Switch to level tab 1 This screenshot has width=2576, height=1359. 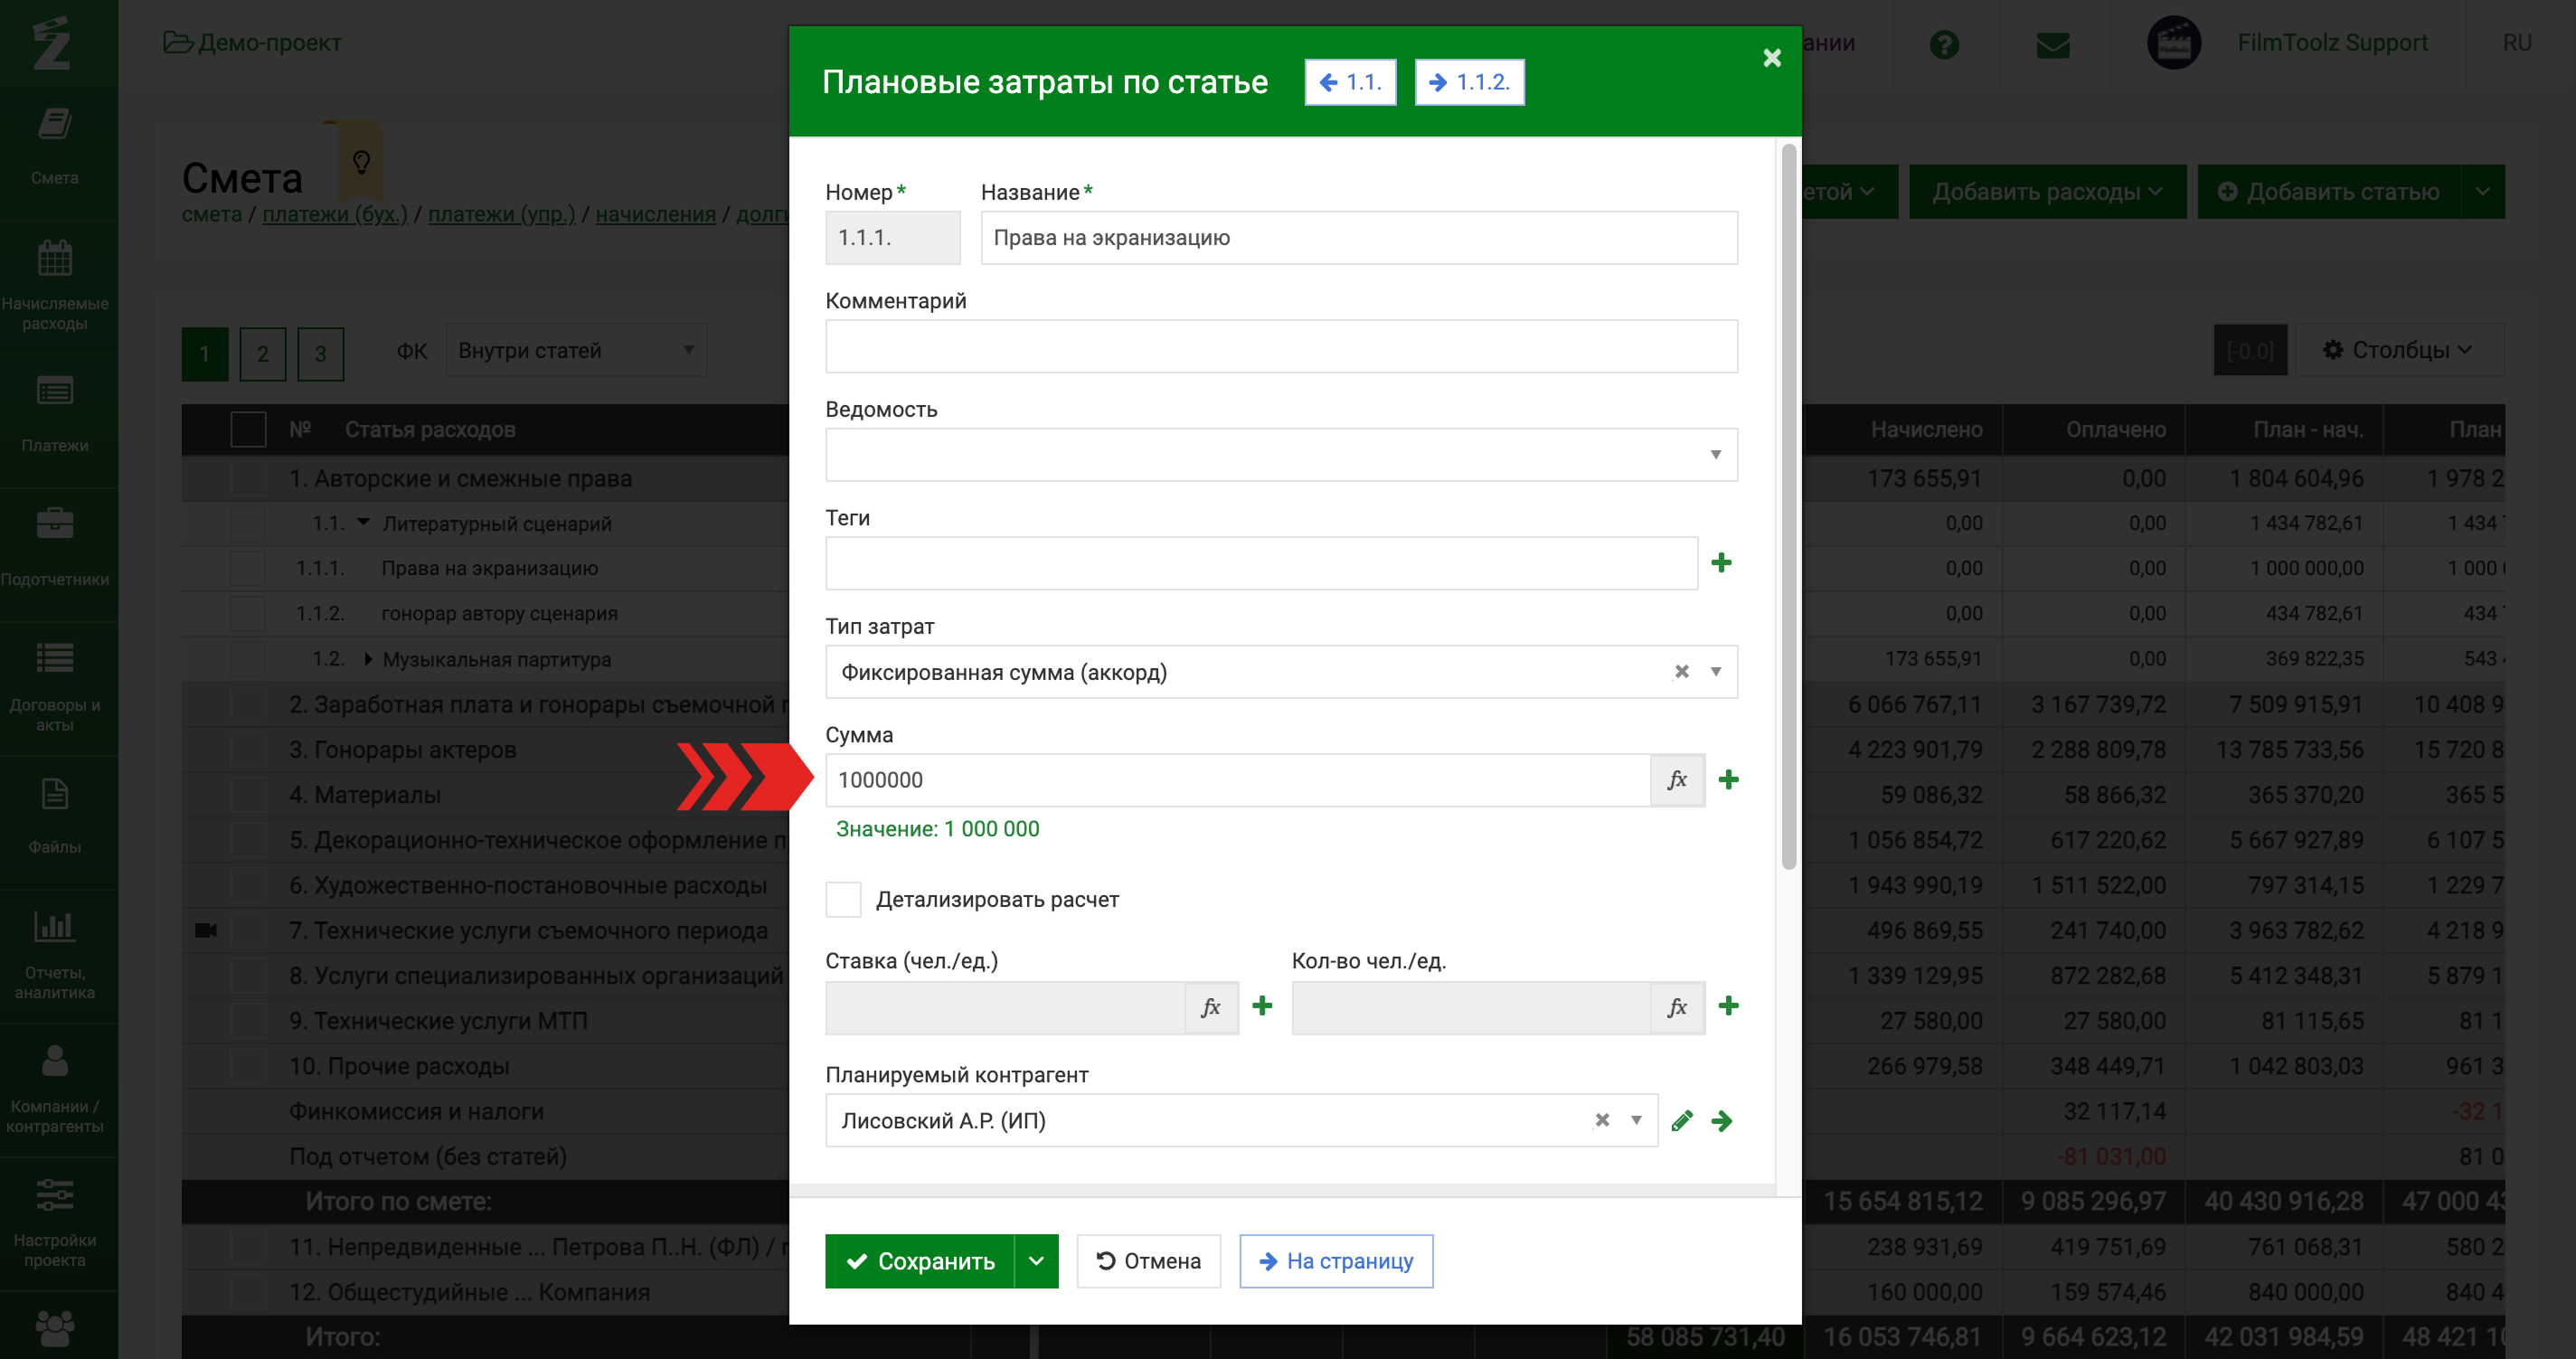(x=204, y=354)
